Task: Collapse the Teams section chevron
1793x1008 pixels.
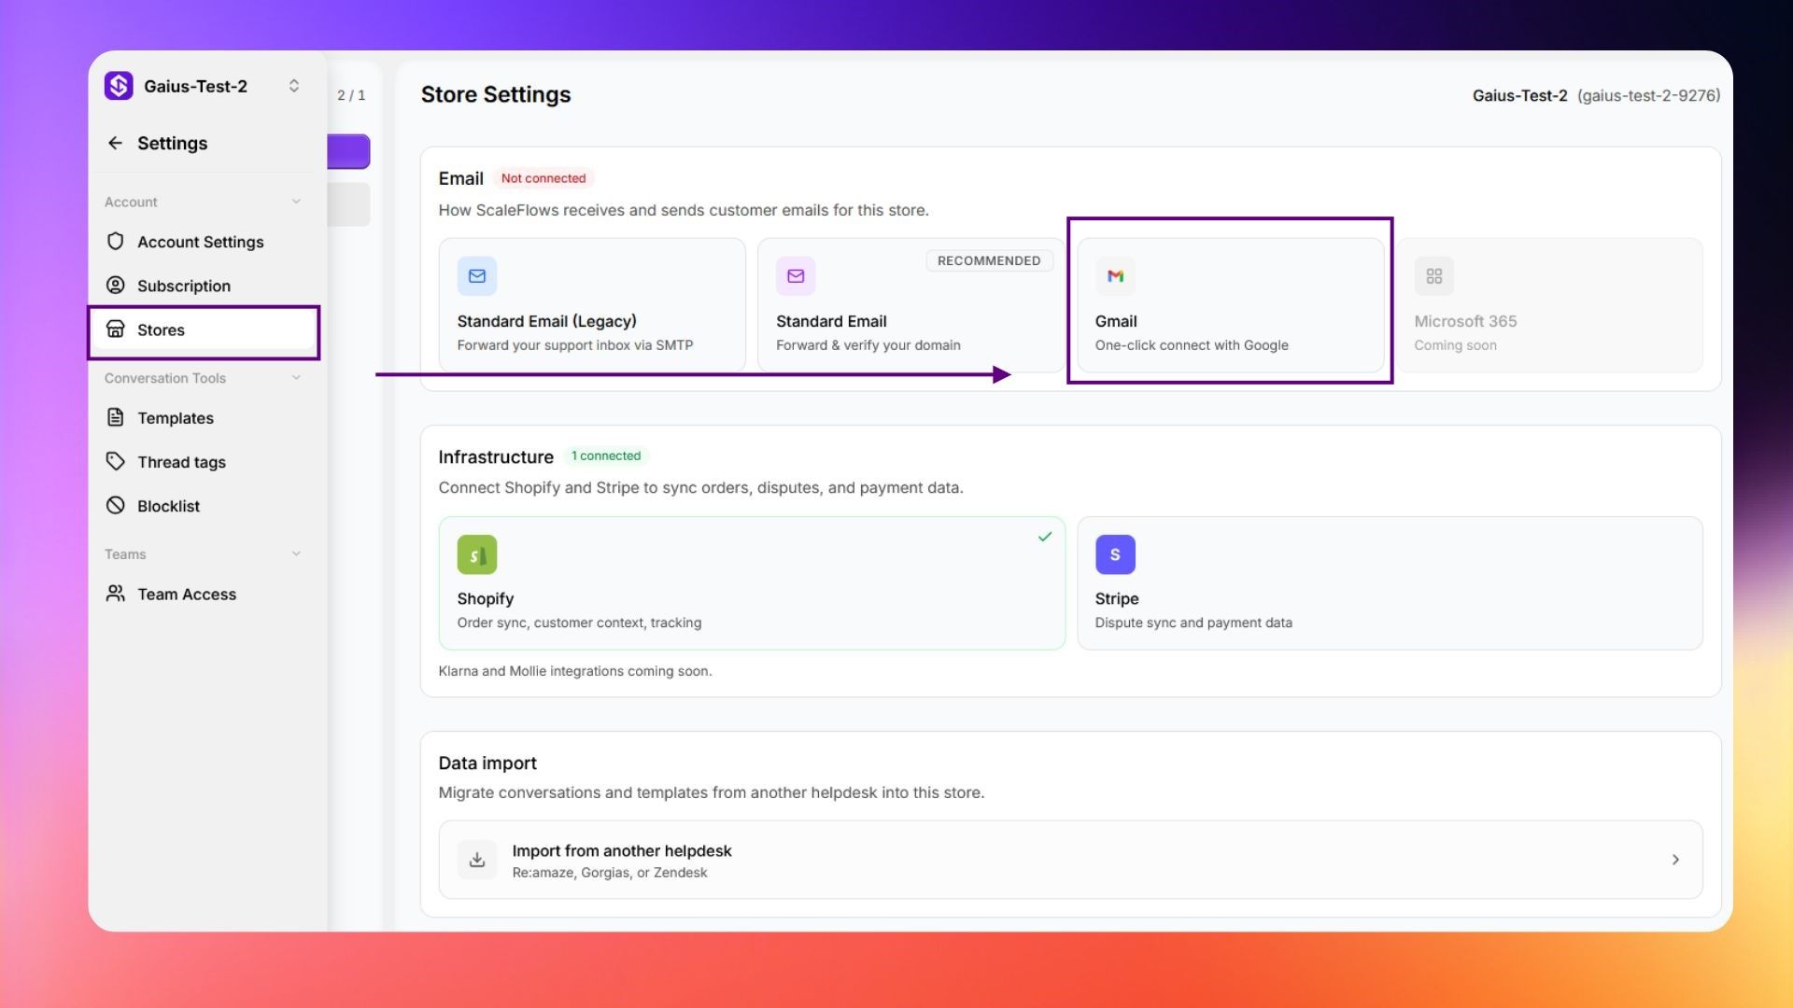Action: click(296, 554)
